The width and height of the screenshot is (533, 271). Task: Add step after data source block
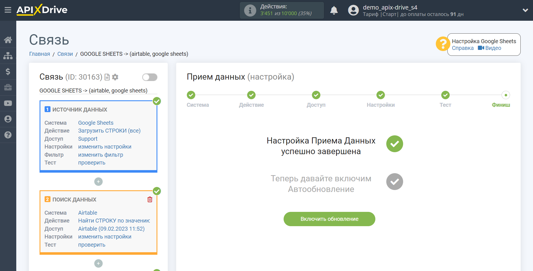pyautogui.click(x=98, y=182)
